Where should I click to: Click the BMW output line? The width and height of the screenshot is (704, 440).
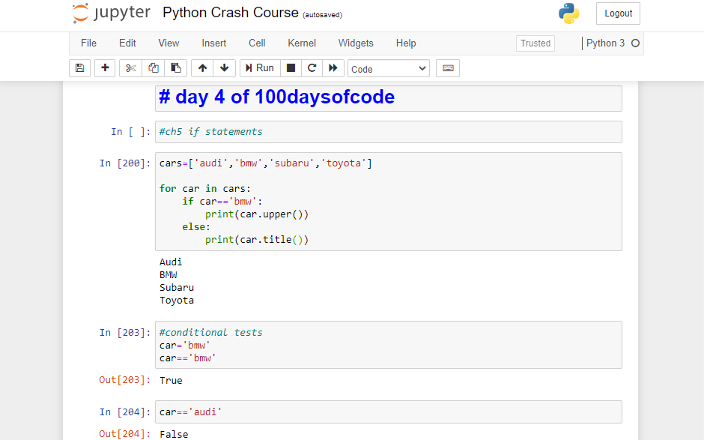pos(169,274)
